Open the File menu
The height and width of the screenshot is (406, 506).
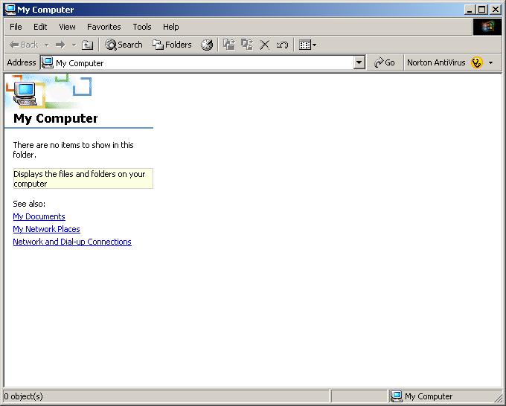tap(16, 27)
